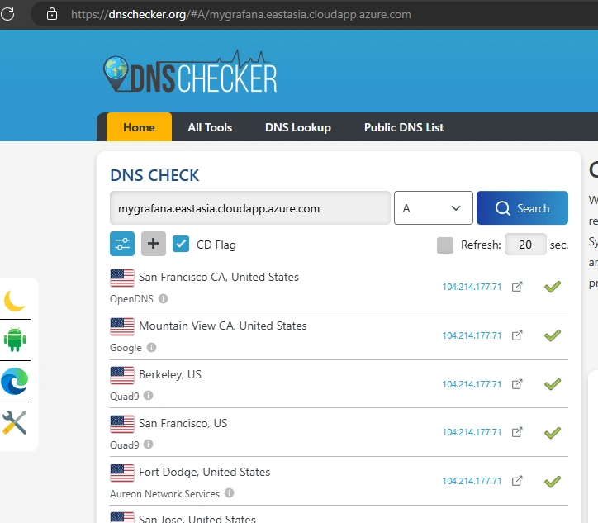
Task: Click the San Jose, United States text
Action: 197,518
